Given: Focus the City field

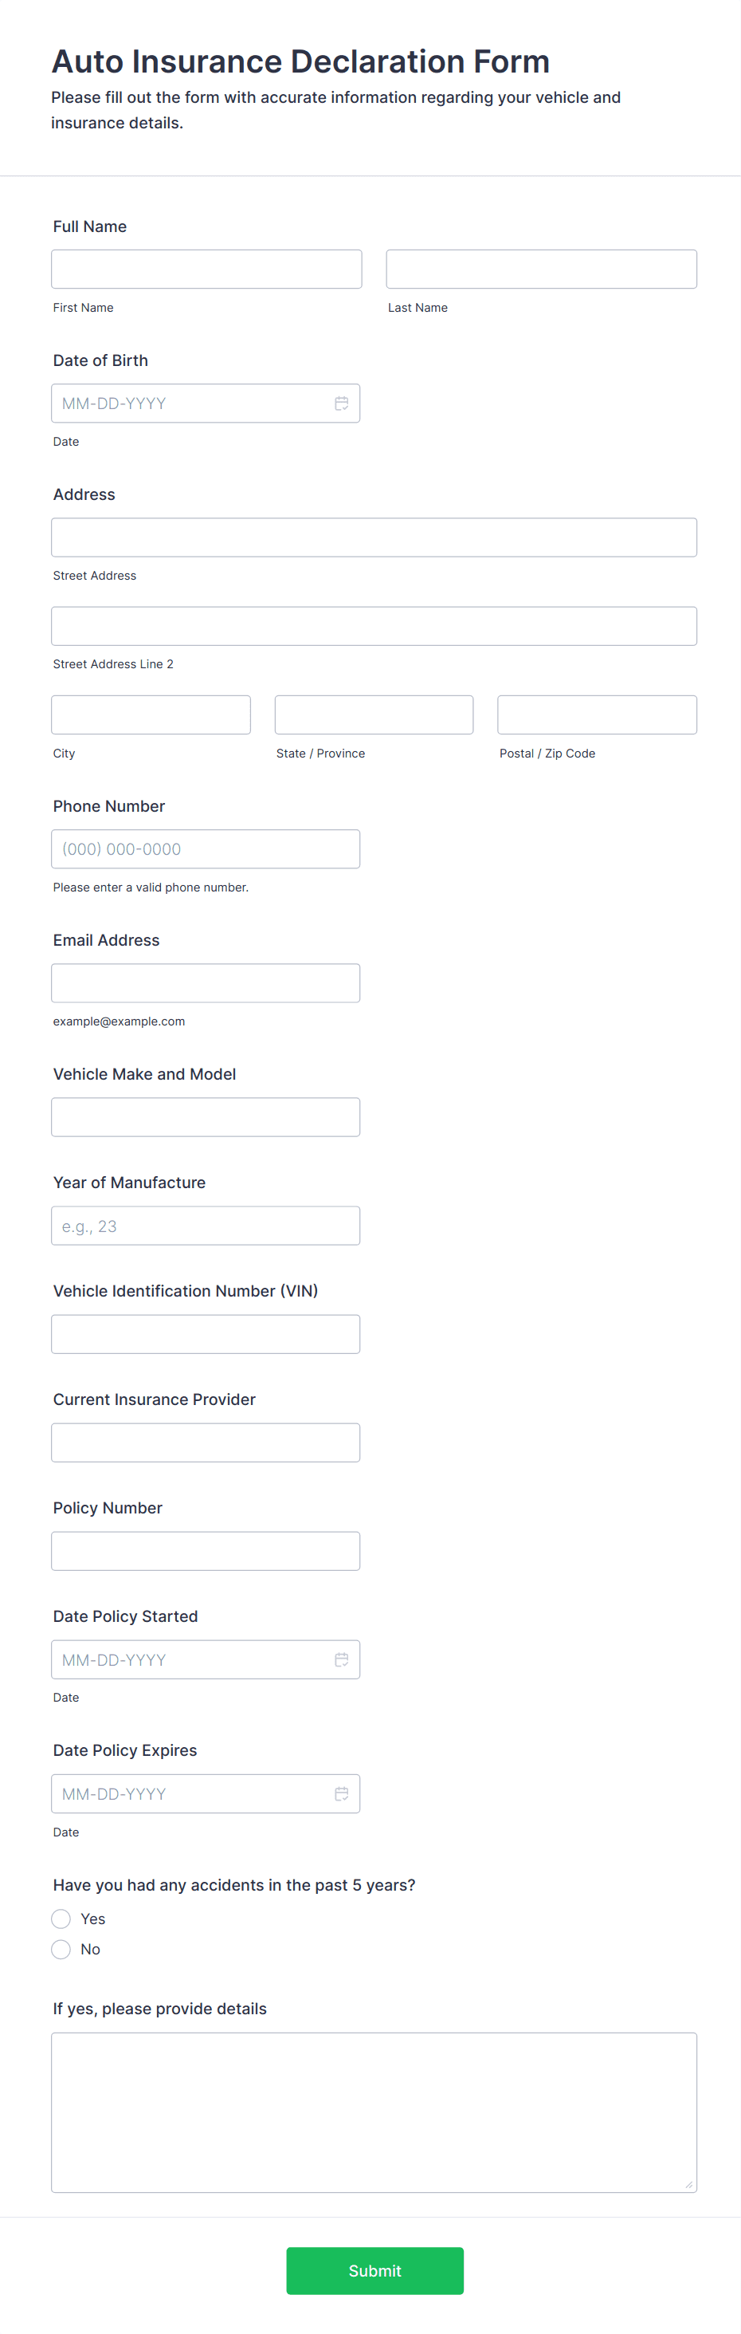Looking at the screenshot, I should tap(151, 714).
